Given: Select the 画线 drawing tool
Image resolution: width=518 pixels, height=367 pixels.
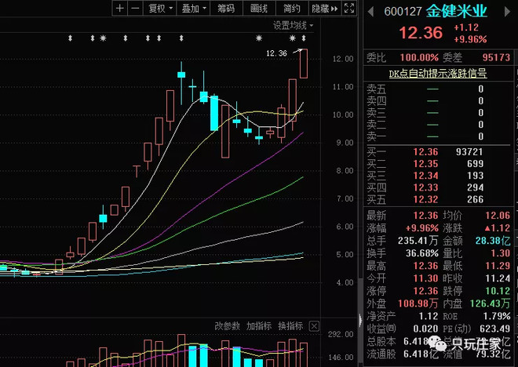Looking at the screenshot, I should [x=259, y=9].
